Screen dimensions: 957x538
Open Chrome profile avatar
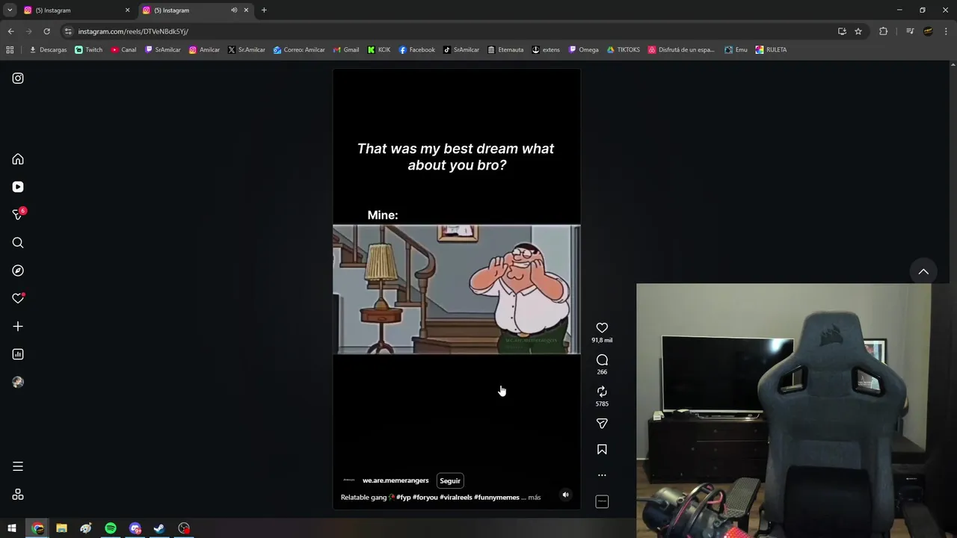tap(928, 31)
